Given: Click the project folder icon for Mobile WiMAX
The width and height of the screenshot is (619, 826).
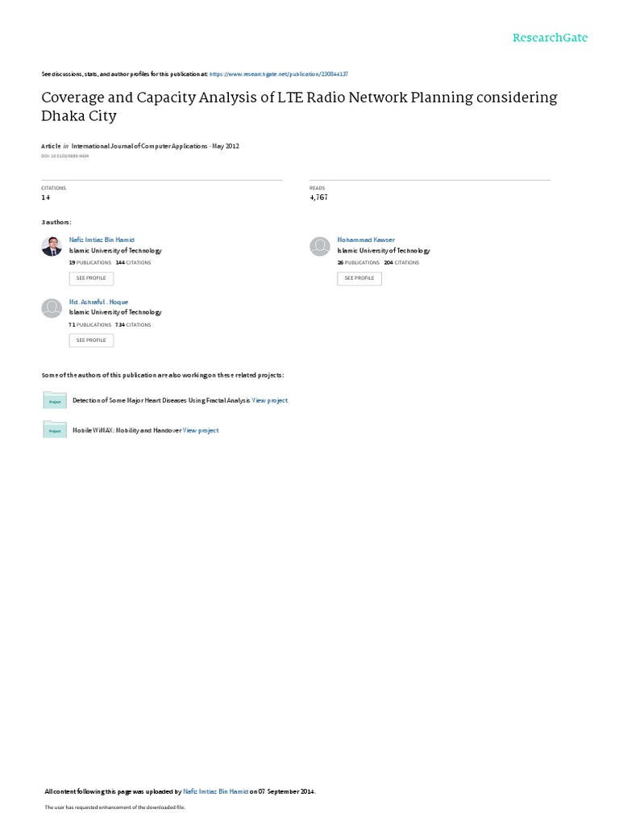Looking at the screenshot, I should [55, 429].
